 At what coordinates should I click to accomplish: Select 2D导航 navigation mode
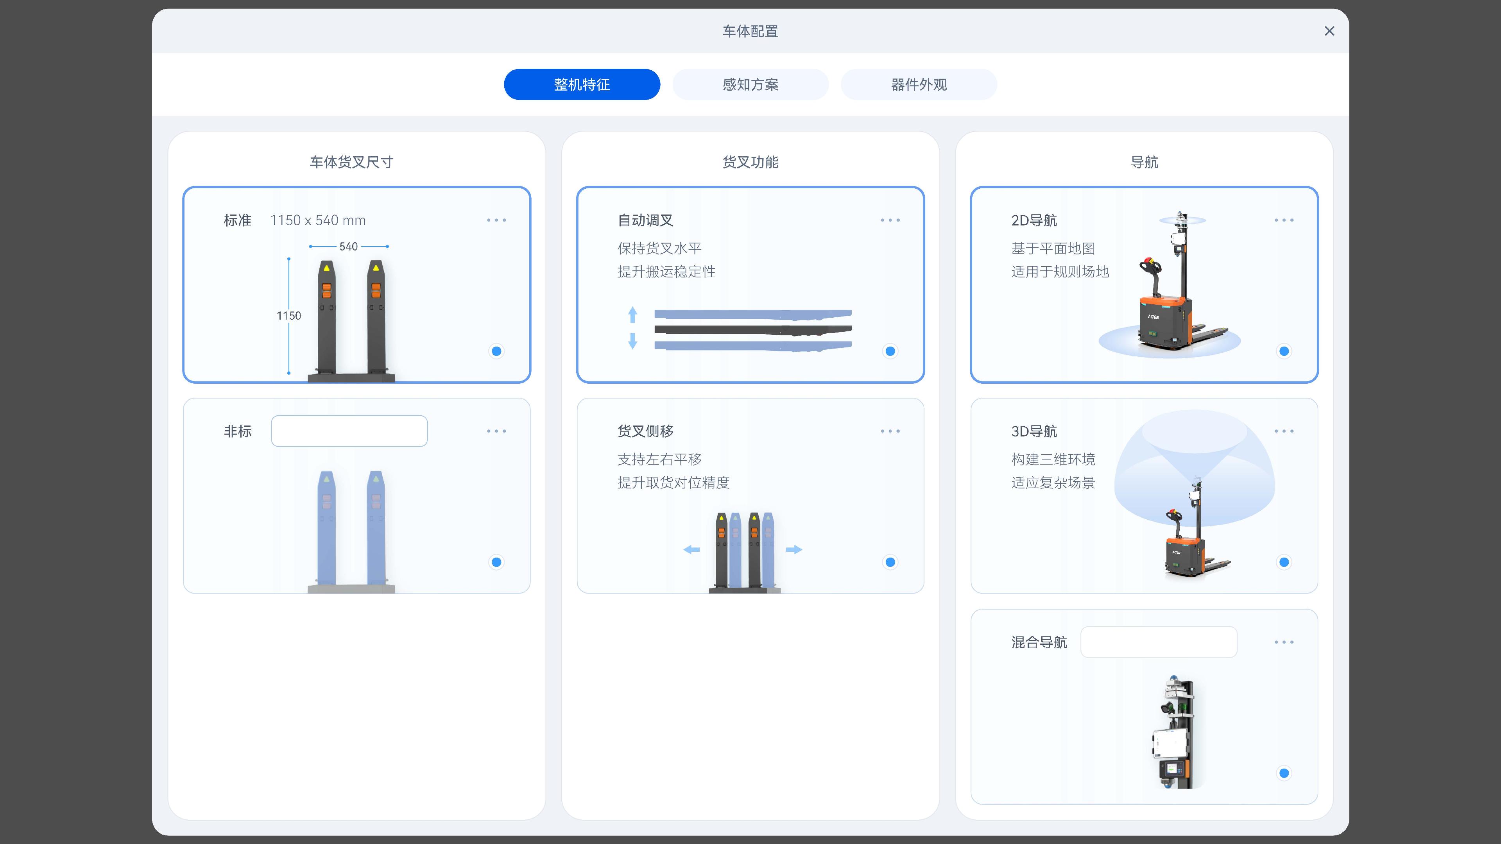coord(1284,351)
